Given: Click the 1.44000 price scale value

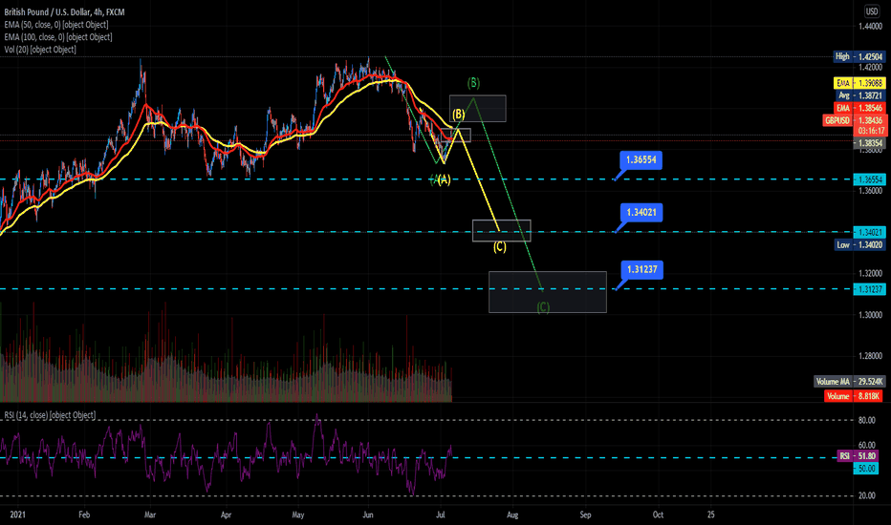Looking at the screenshot, I should coord(871,26).
